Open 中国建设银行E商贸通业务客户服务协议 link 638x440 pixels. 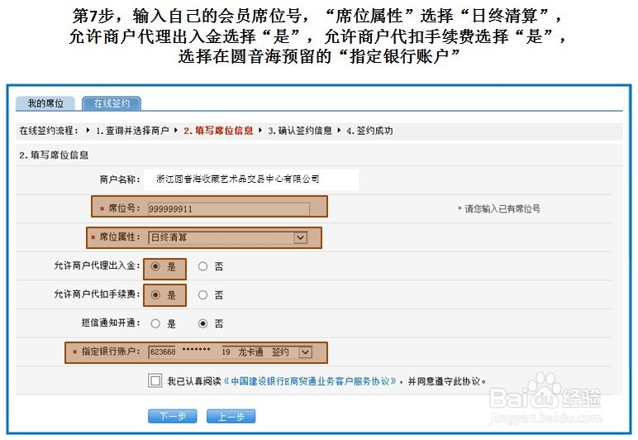(x=310, y=381)
